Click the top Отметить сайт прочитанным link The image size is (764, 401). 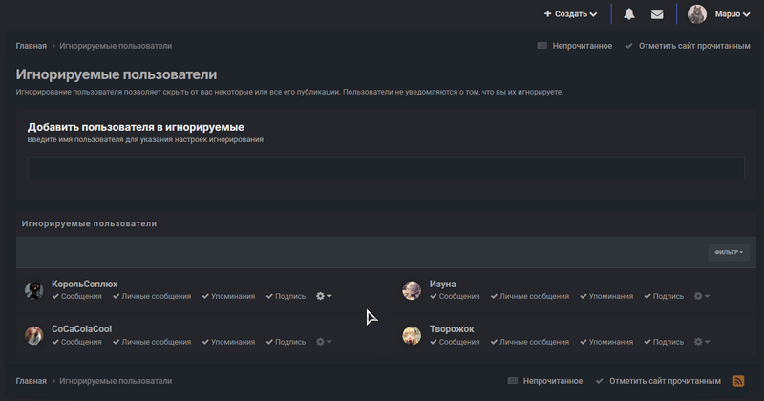point(687,46)
